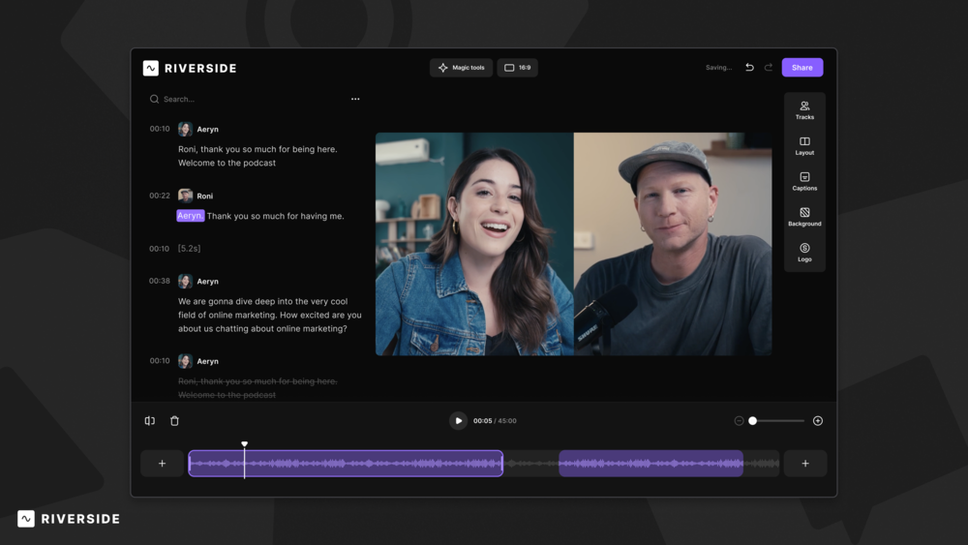
Task: Zoom out the timeline with minus
Action: (740, 421)
